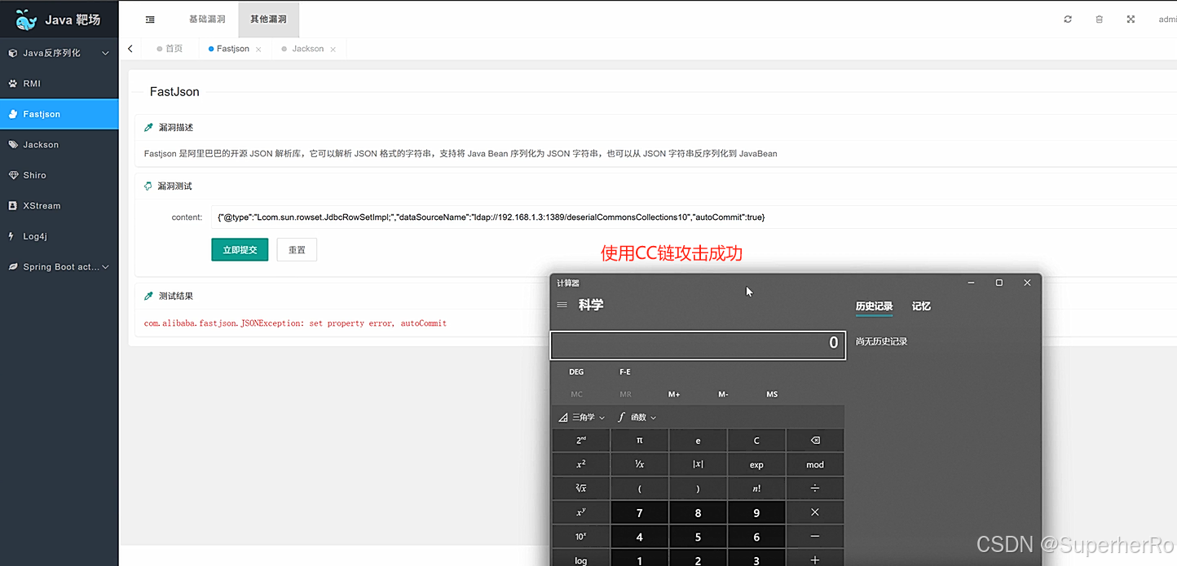Open Jackson in the sidebar

pos(59,145)
